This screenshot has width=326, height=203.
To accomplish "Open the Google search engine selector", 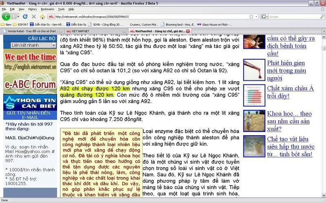I will [x=264, y=17].
